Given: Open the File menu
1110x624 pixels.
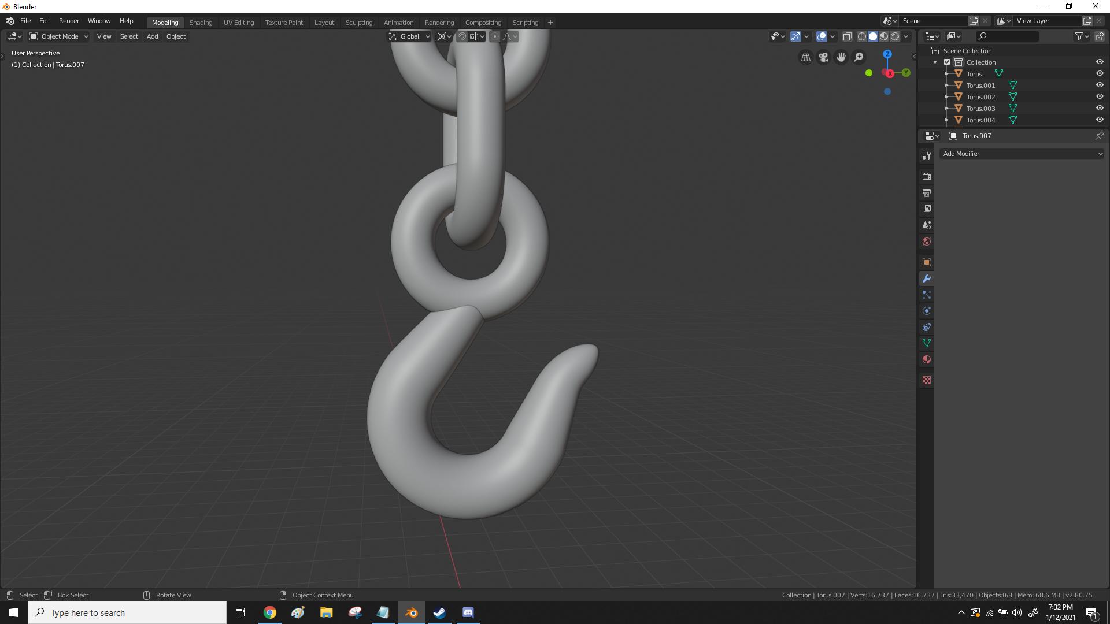Looking at the screenshot, I should pos(25,21).
